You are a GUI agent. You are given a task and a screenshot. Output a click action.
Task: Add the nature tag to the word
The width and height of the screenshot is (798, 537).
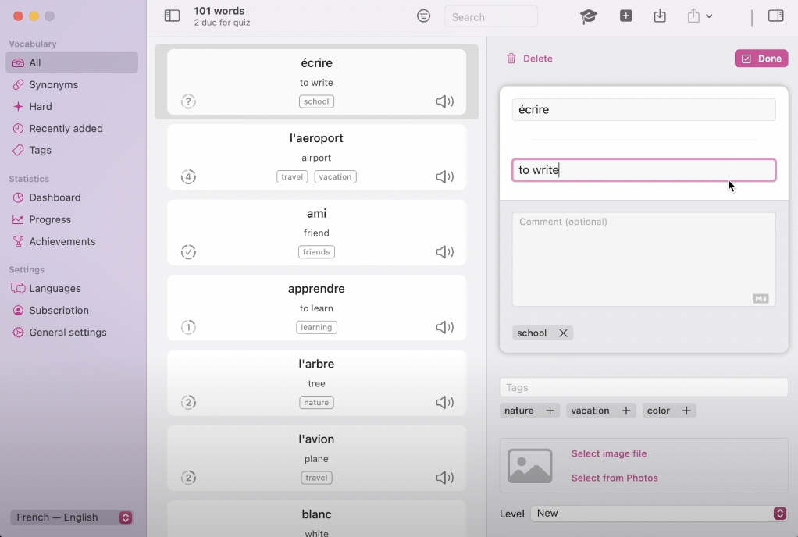[550, 411]
